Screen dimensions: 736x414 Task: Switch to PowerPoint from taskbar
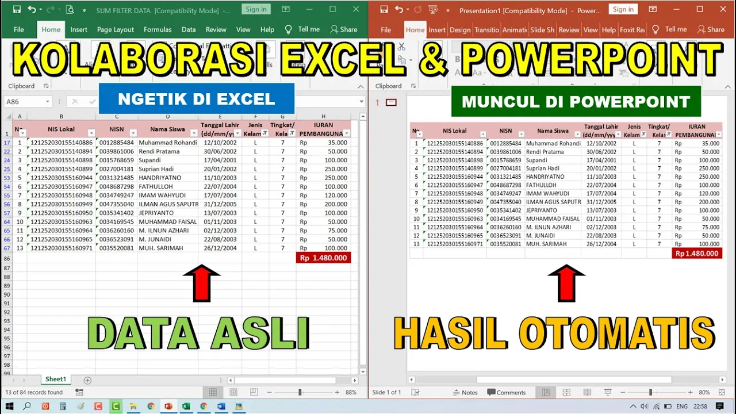tap(168, 406)
